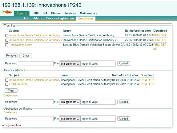Switch to the Maintenance tab
Viewport: 177px width, 133px height.
[89, 13]
